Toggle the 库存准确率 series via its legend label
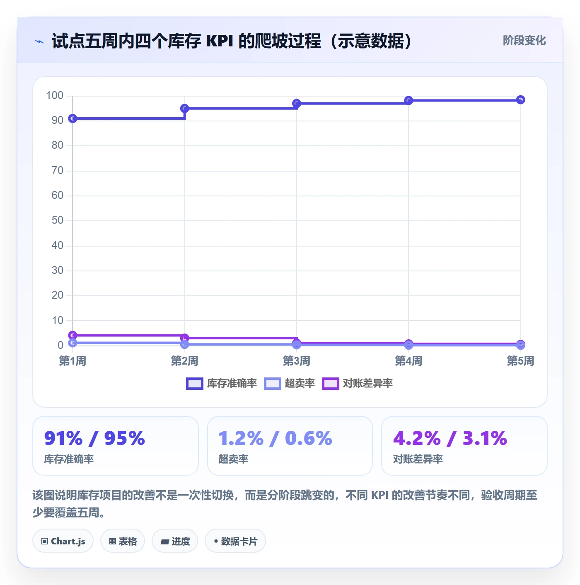 pos(232,384)
